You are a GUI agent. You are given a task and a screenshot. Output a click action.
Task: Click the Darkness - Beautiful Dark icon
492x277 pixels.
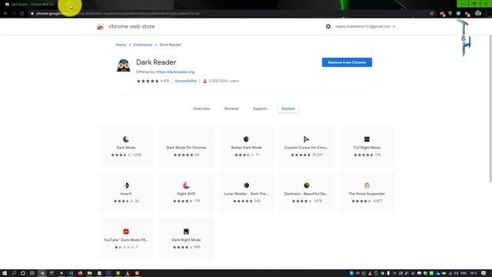[x=307, y=185]
